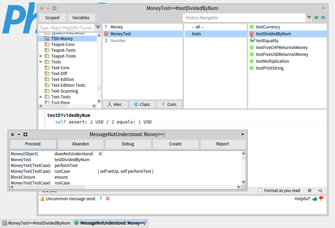The height and width of the screenshot is (228, 335).
Task: Expand the Teapot-Tools package
Action: pos(41,56)
